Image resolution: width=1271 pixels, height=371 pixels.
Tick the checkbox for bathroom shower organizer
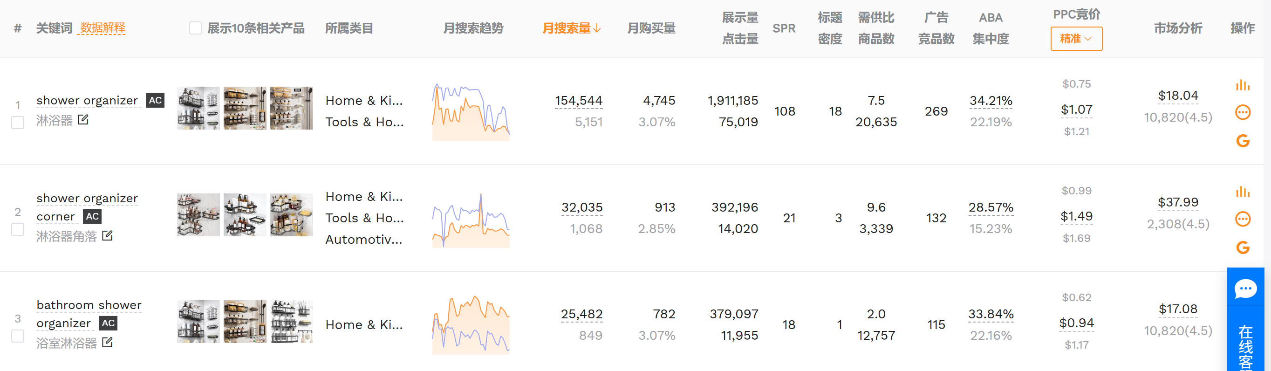18,336
